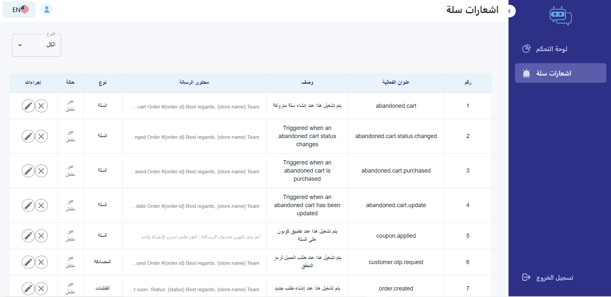Click the chatbot logo in sidebar
The width and height of the screenshot is (611, 297).
coord(560,16)
